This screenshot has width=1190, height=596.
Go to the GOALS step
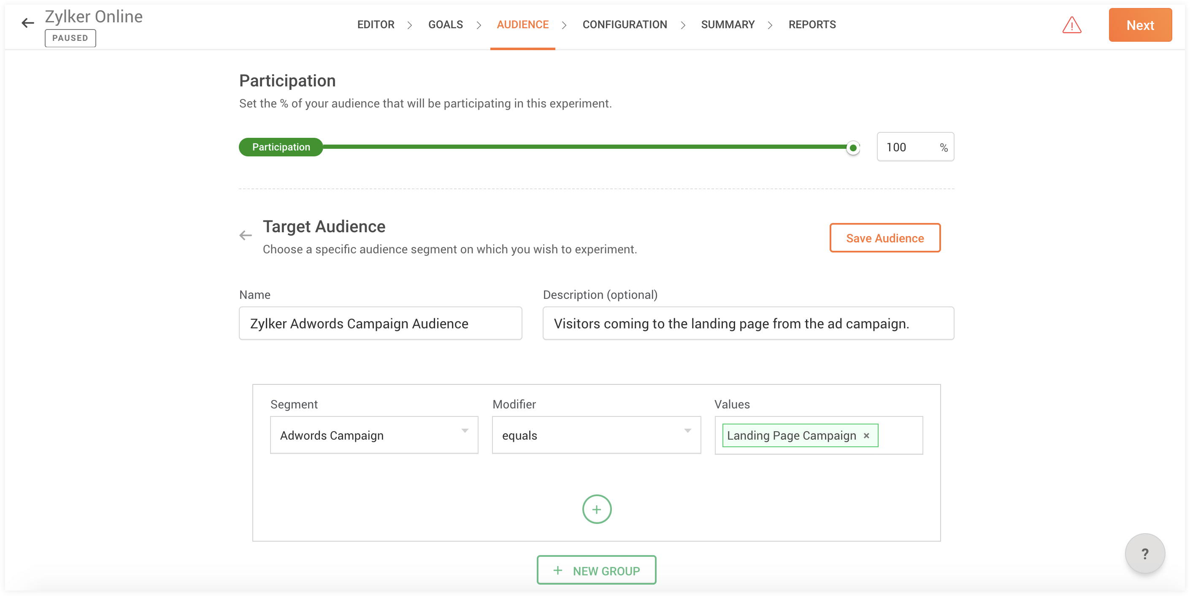(445, 24)
